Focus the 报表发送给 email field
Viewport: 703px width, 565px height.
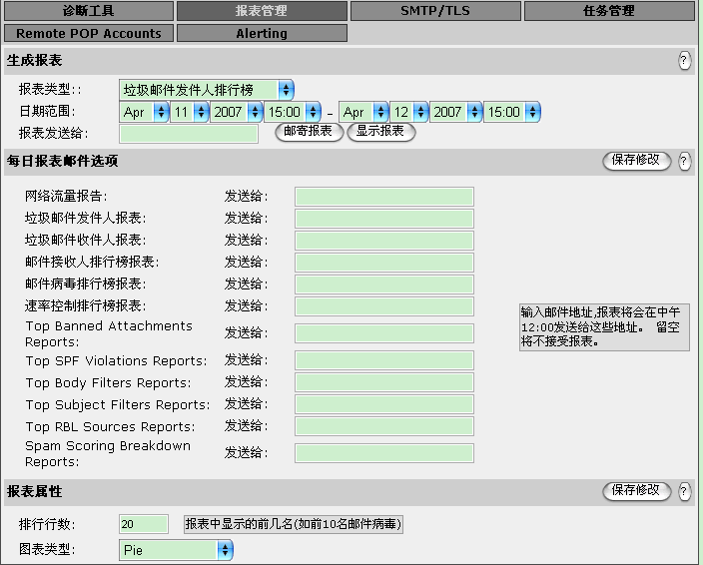click(188, 133)
